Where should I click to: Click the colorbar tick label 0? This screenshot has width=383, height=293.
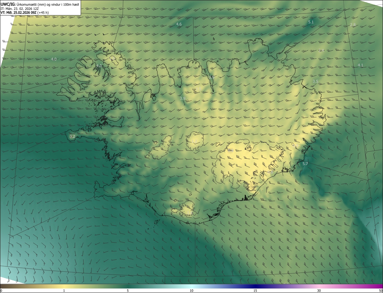coord(1,291)
